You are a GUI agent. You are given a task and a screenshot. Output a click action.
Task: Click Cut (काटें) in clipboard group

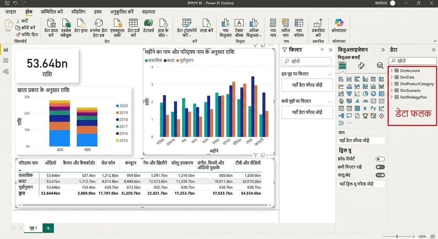click(x=22, y=21)
